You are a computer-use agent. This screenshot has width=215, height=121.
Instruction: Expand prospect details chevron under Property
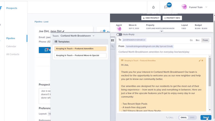coord(162,31)
